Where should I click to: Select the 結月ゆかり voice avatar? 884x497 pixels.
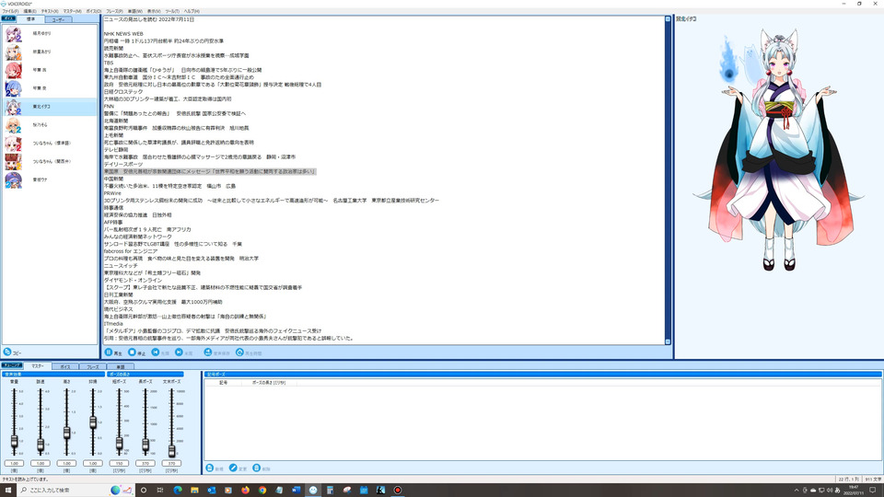[x=13, y=34]
